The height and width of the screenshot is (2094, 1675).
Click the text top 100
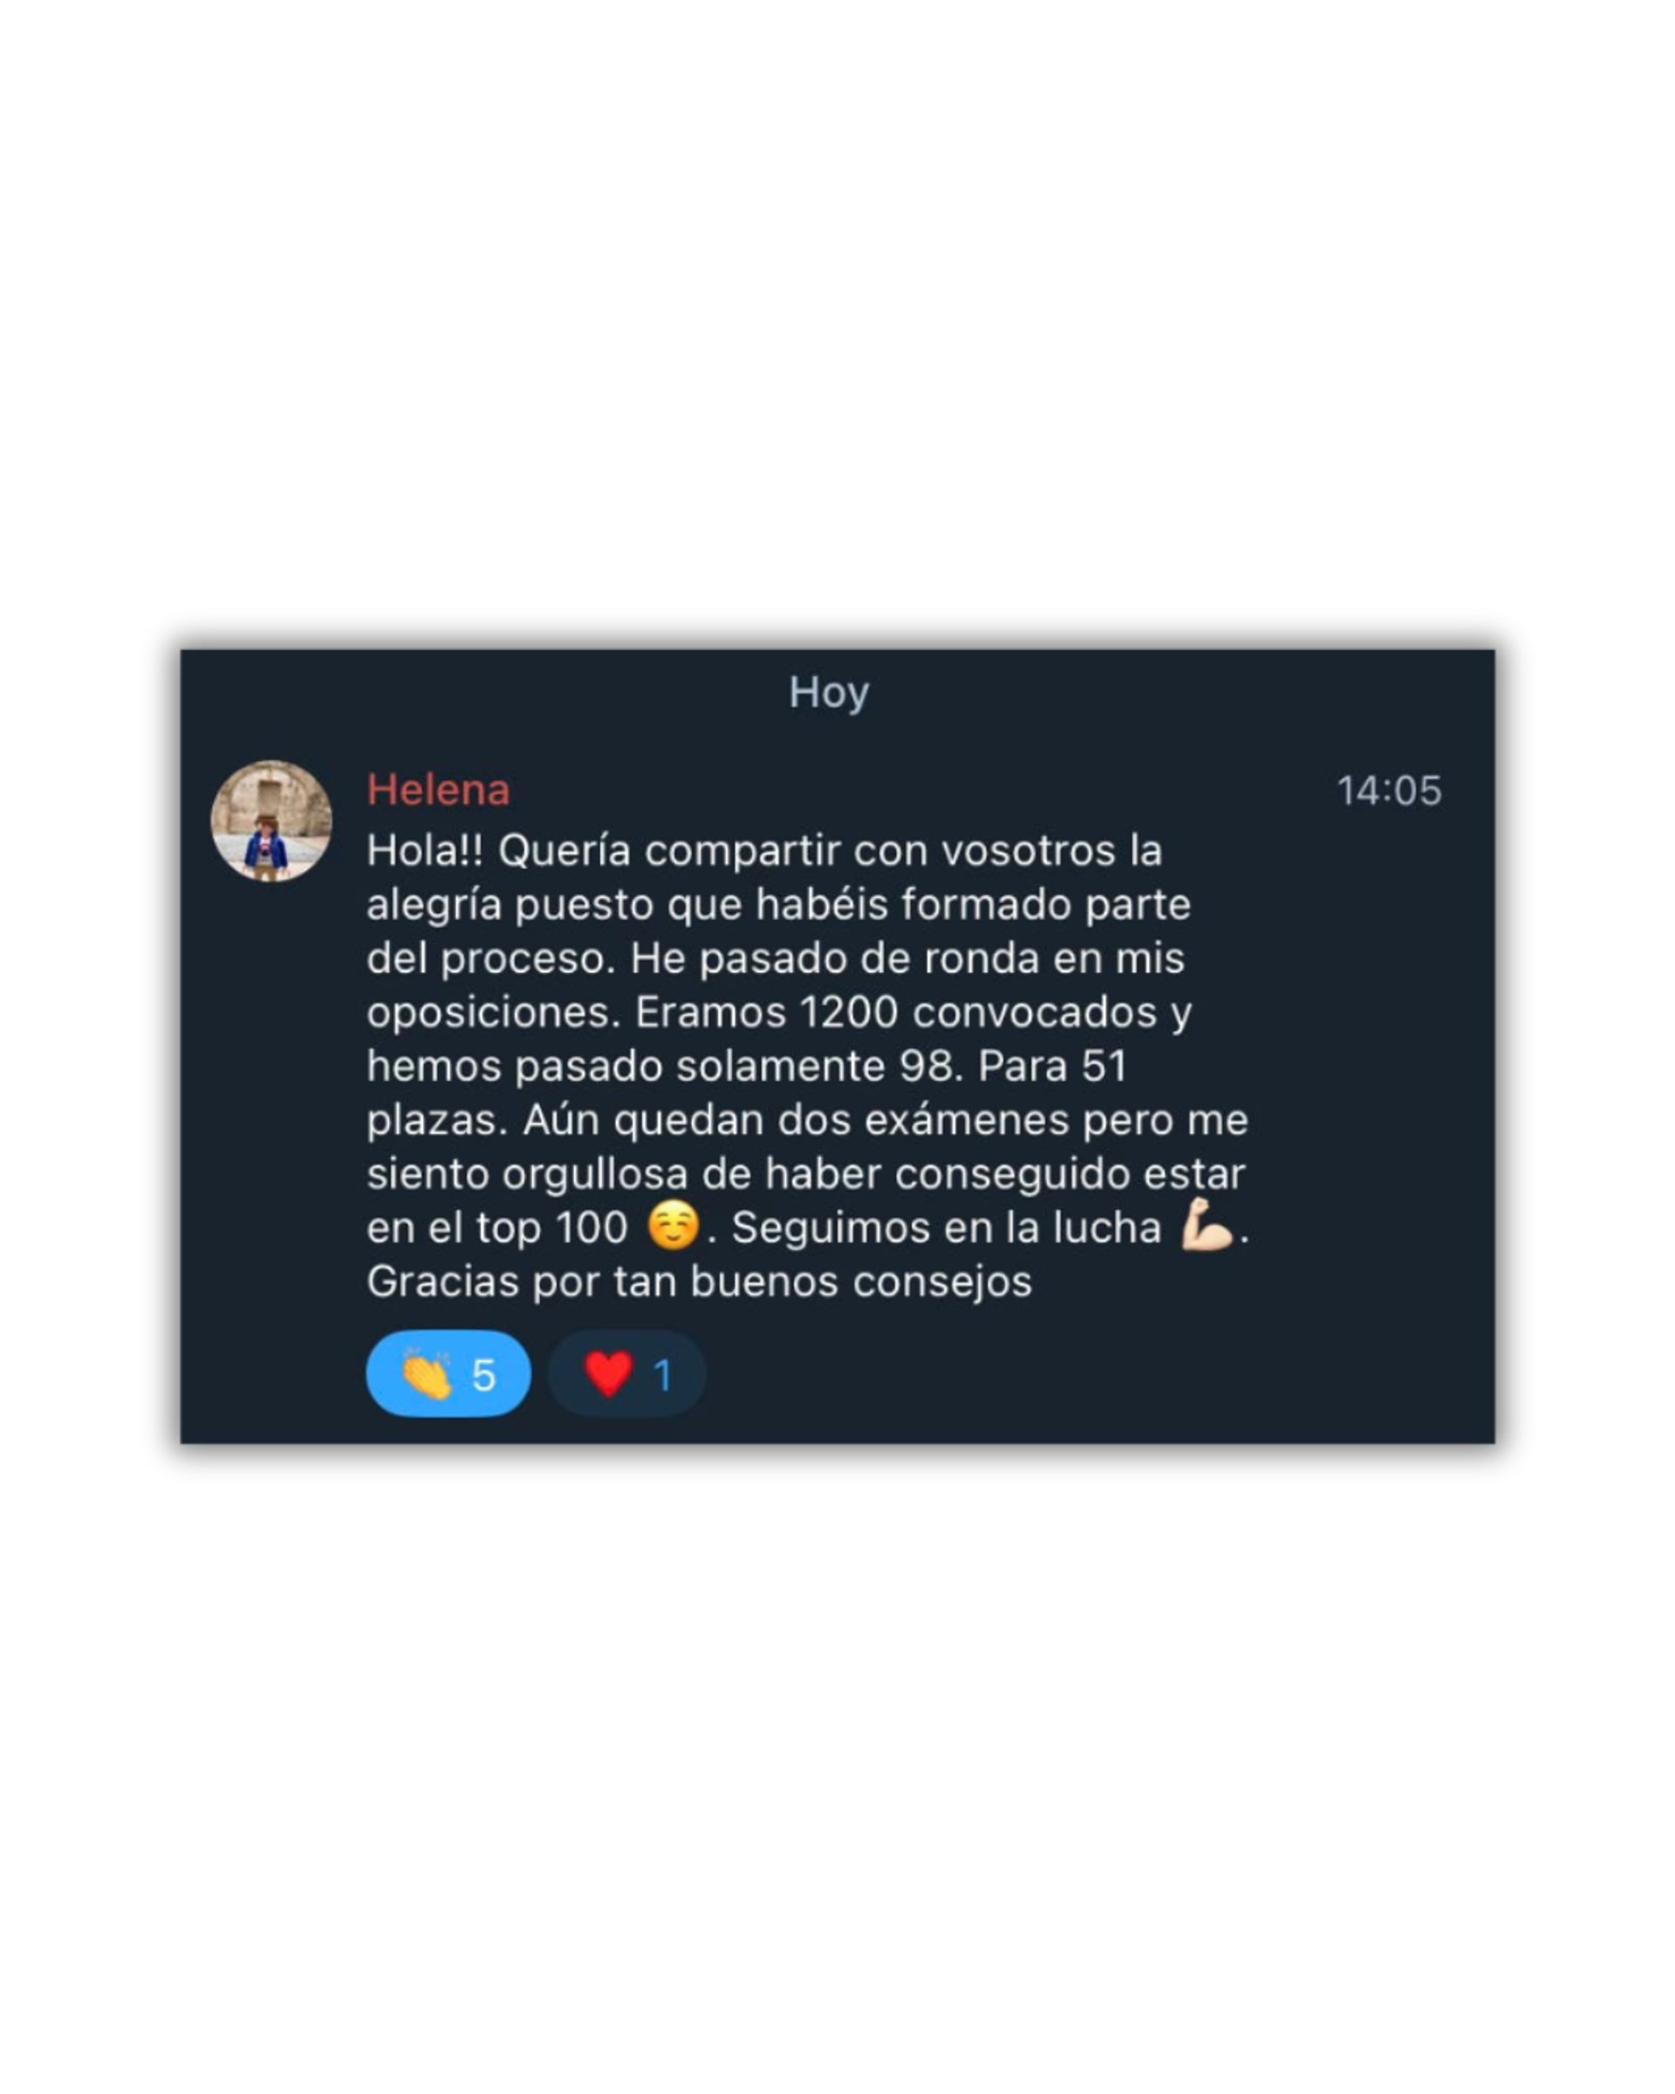point(551,1228)
